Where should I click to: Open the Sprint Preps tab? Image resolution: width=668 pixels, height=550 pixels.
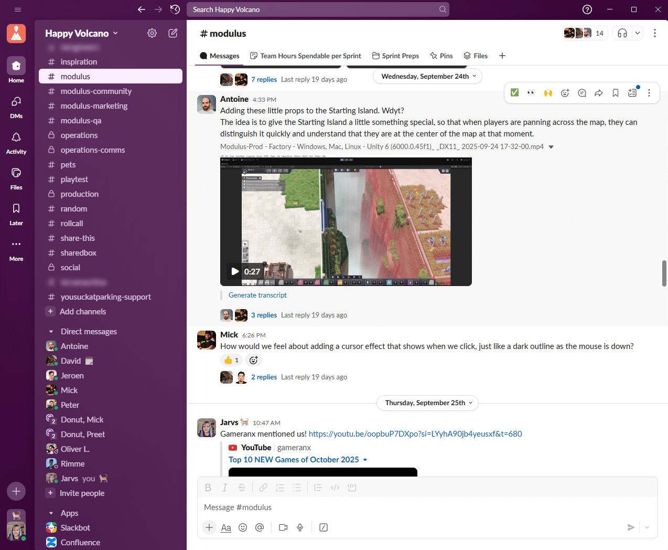coord(395,56)
